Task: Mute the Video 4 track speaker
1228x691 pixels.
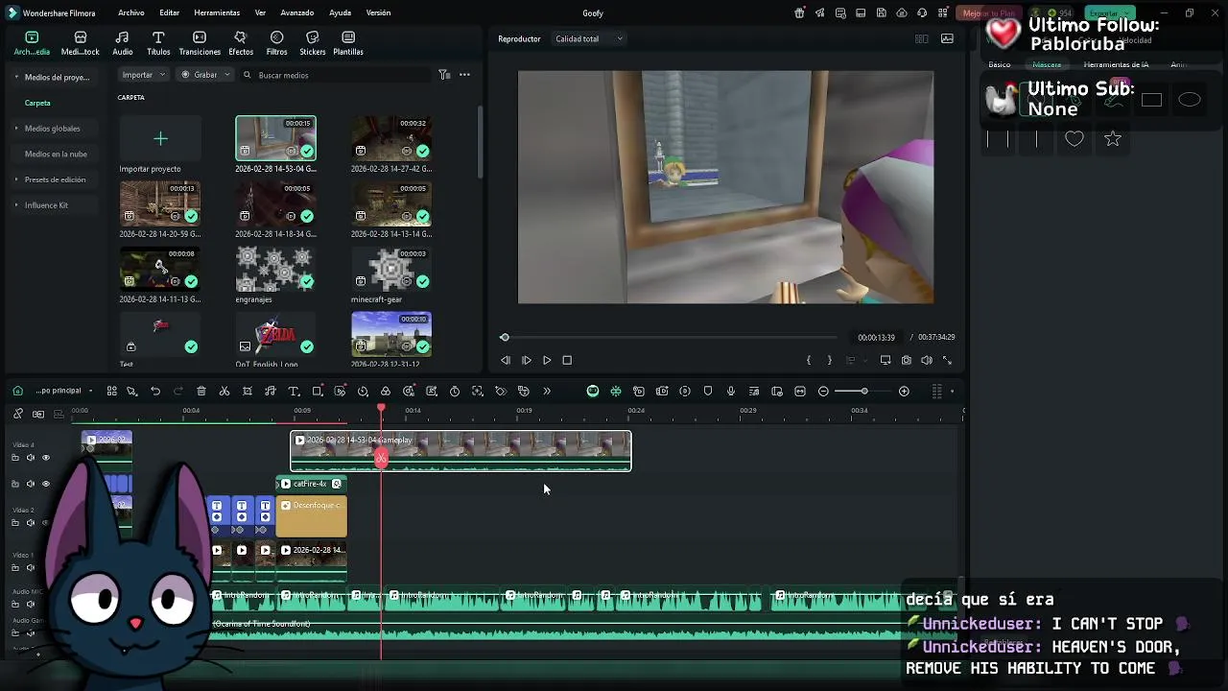Action: pos(31,458)
